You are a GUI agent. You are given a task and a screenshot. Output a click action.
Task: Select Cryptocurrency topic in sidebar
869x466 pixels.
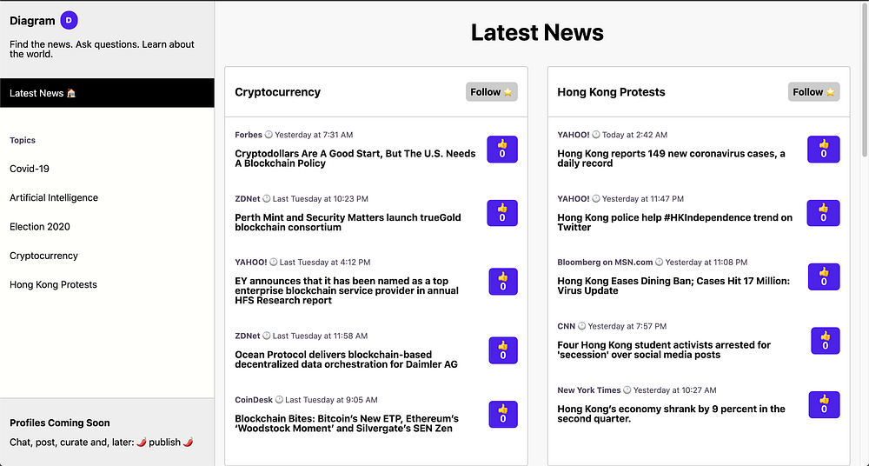point(43,256)
